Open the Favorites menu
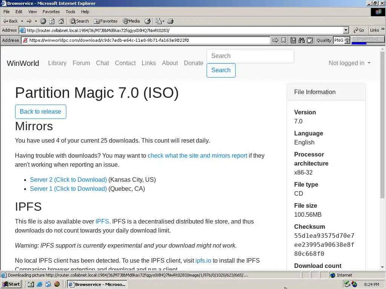 pos(51,12)
